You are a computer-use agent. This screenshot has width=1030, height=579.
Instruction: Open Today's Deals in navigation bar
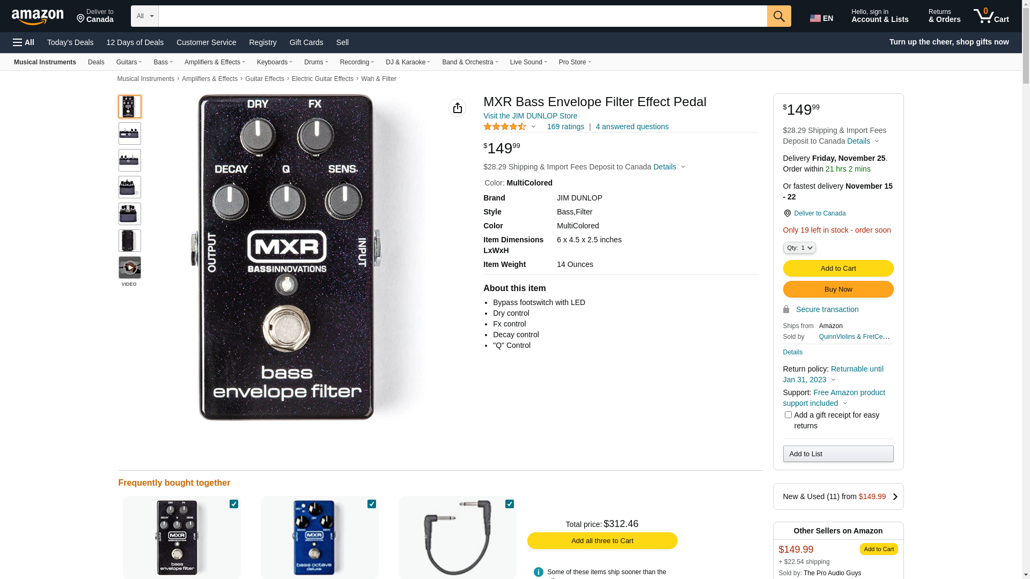[70, 42]
